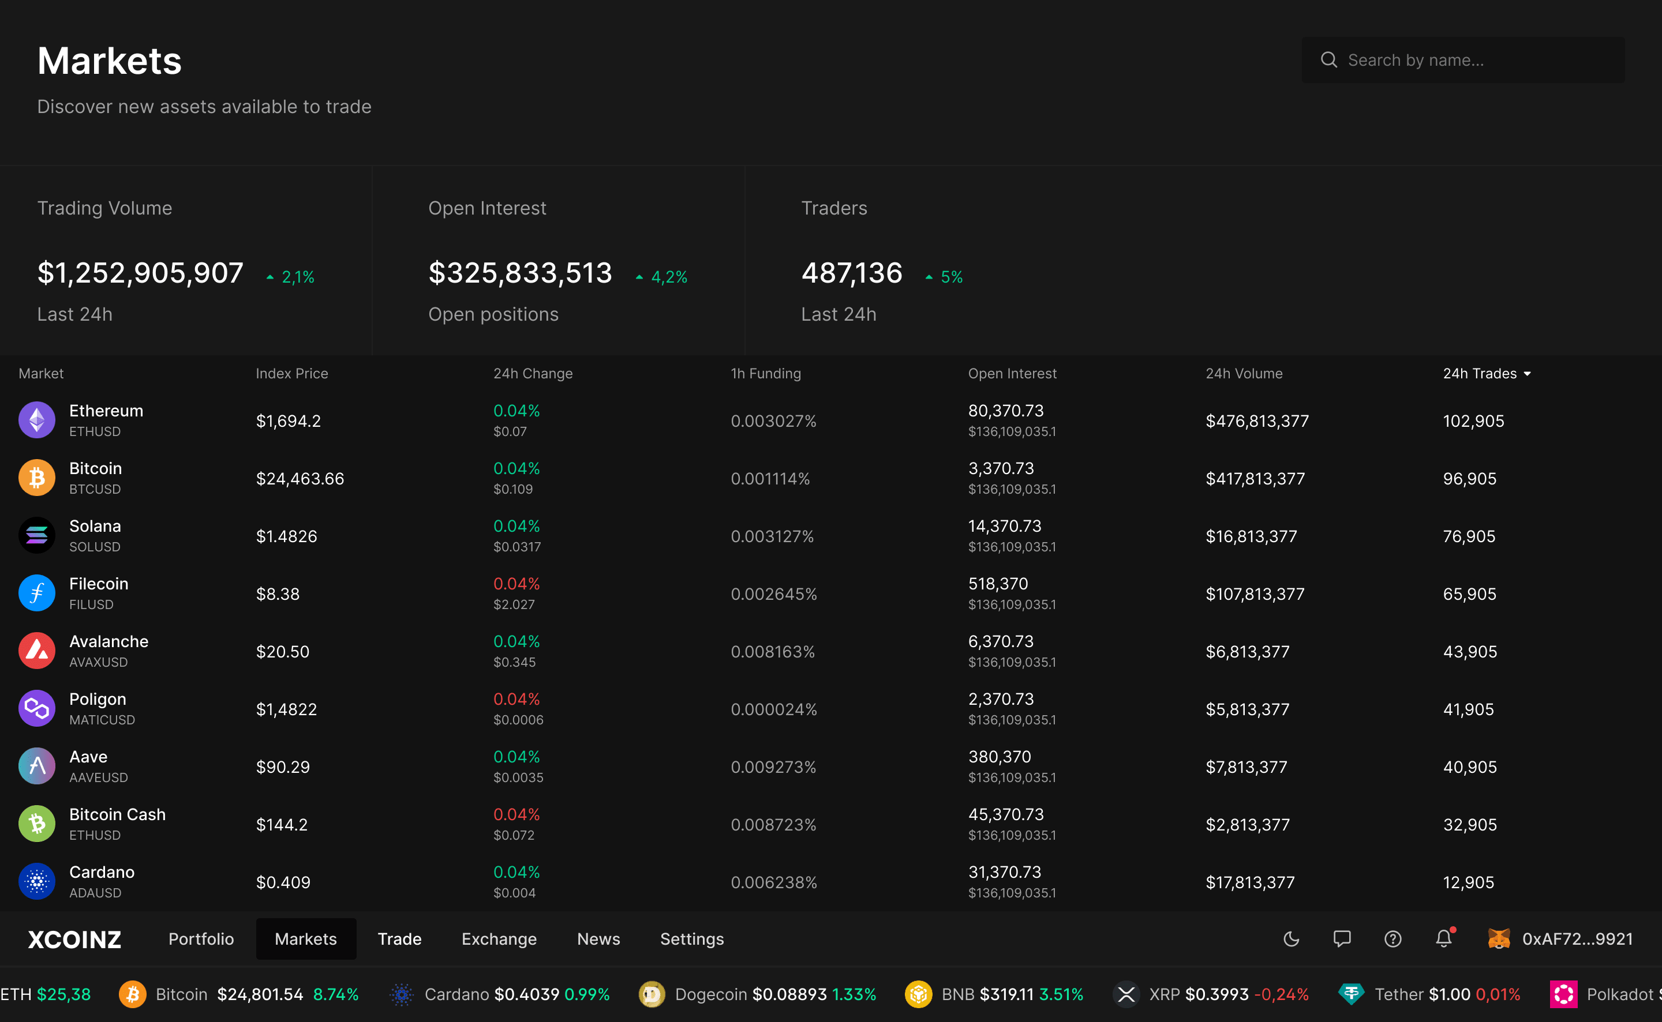Toggle dark mode with the moon icon
Viewport: 1662px width, 1022px height.
[x=1292, y=939]
